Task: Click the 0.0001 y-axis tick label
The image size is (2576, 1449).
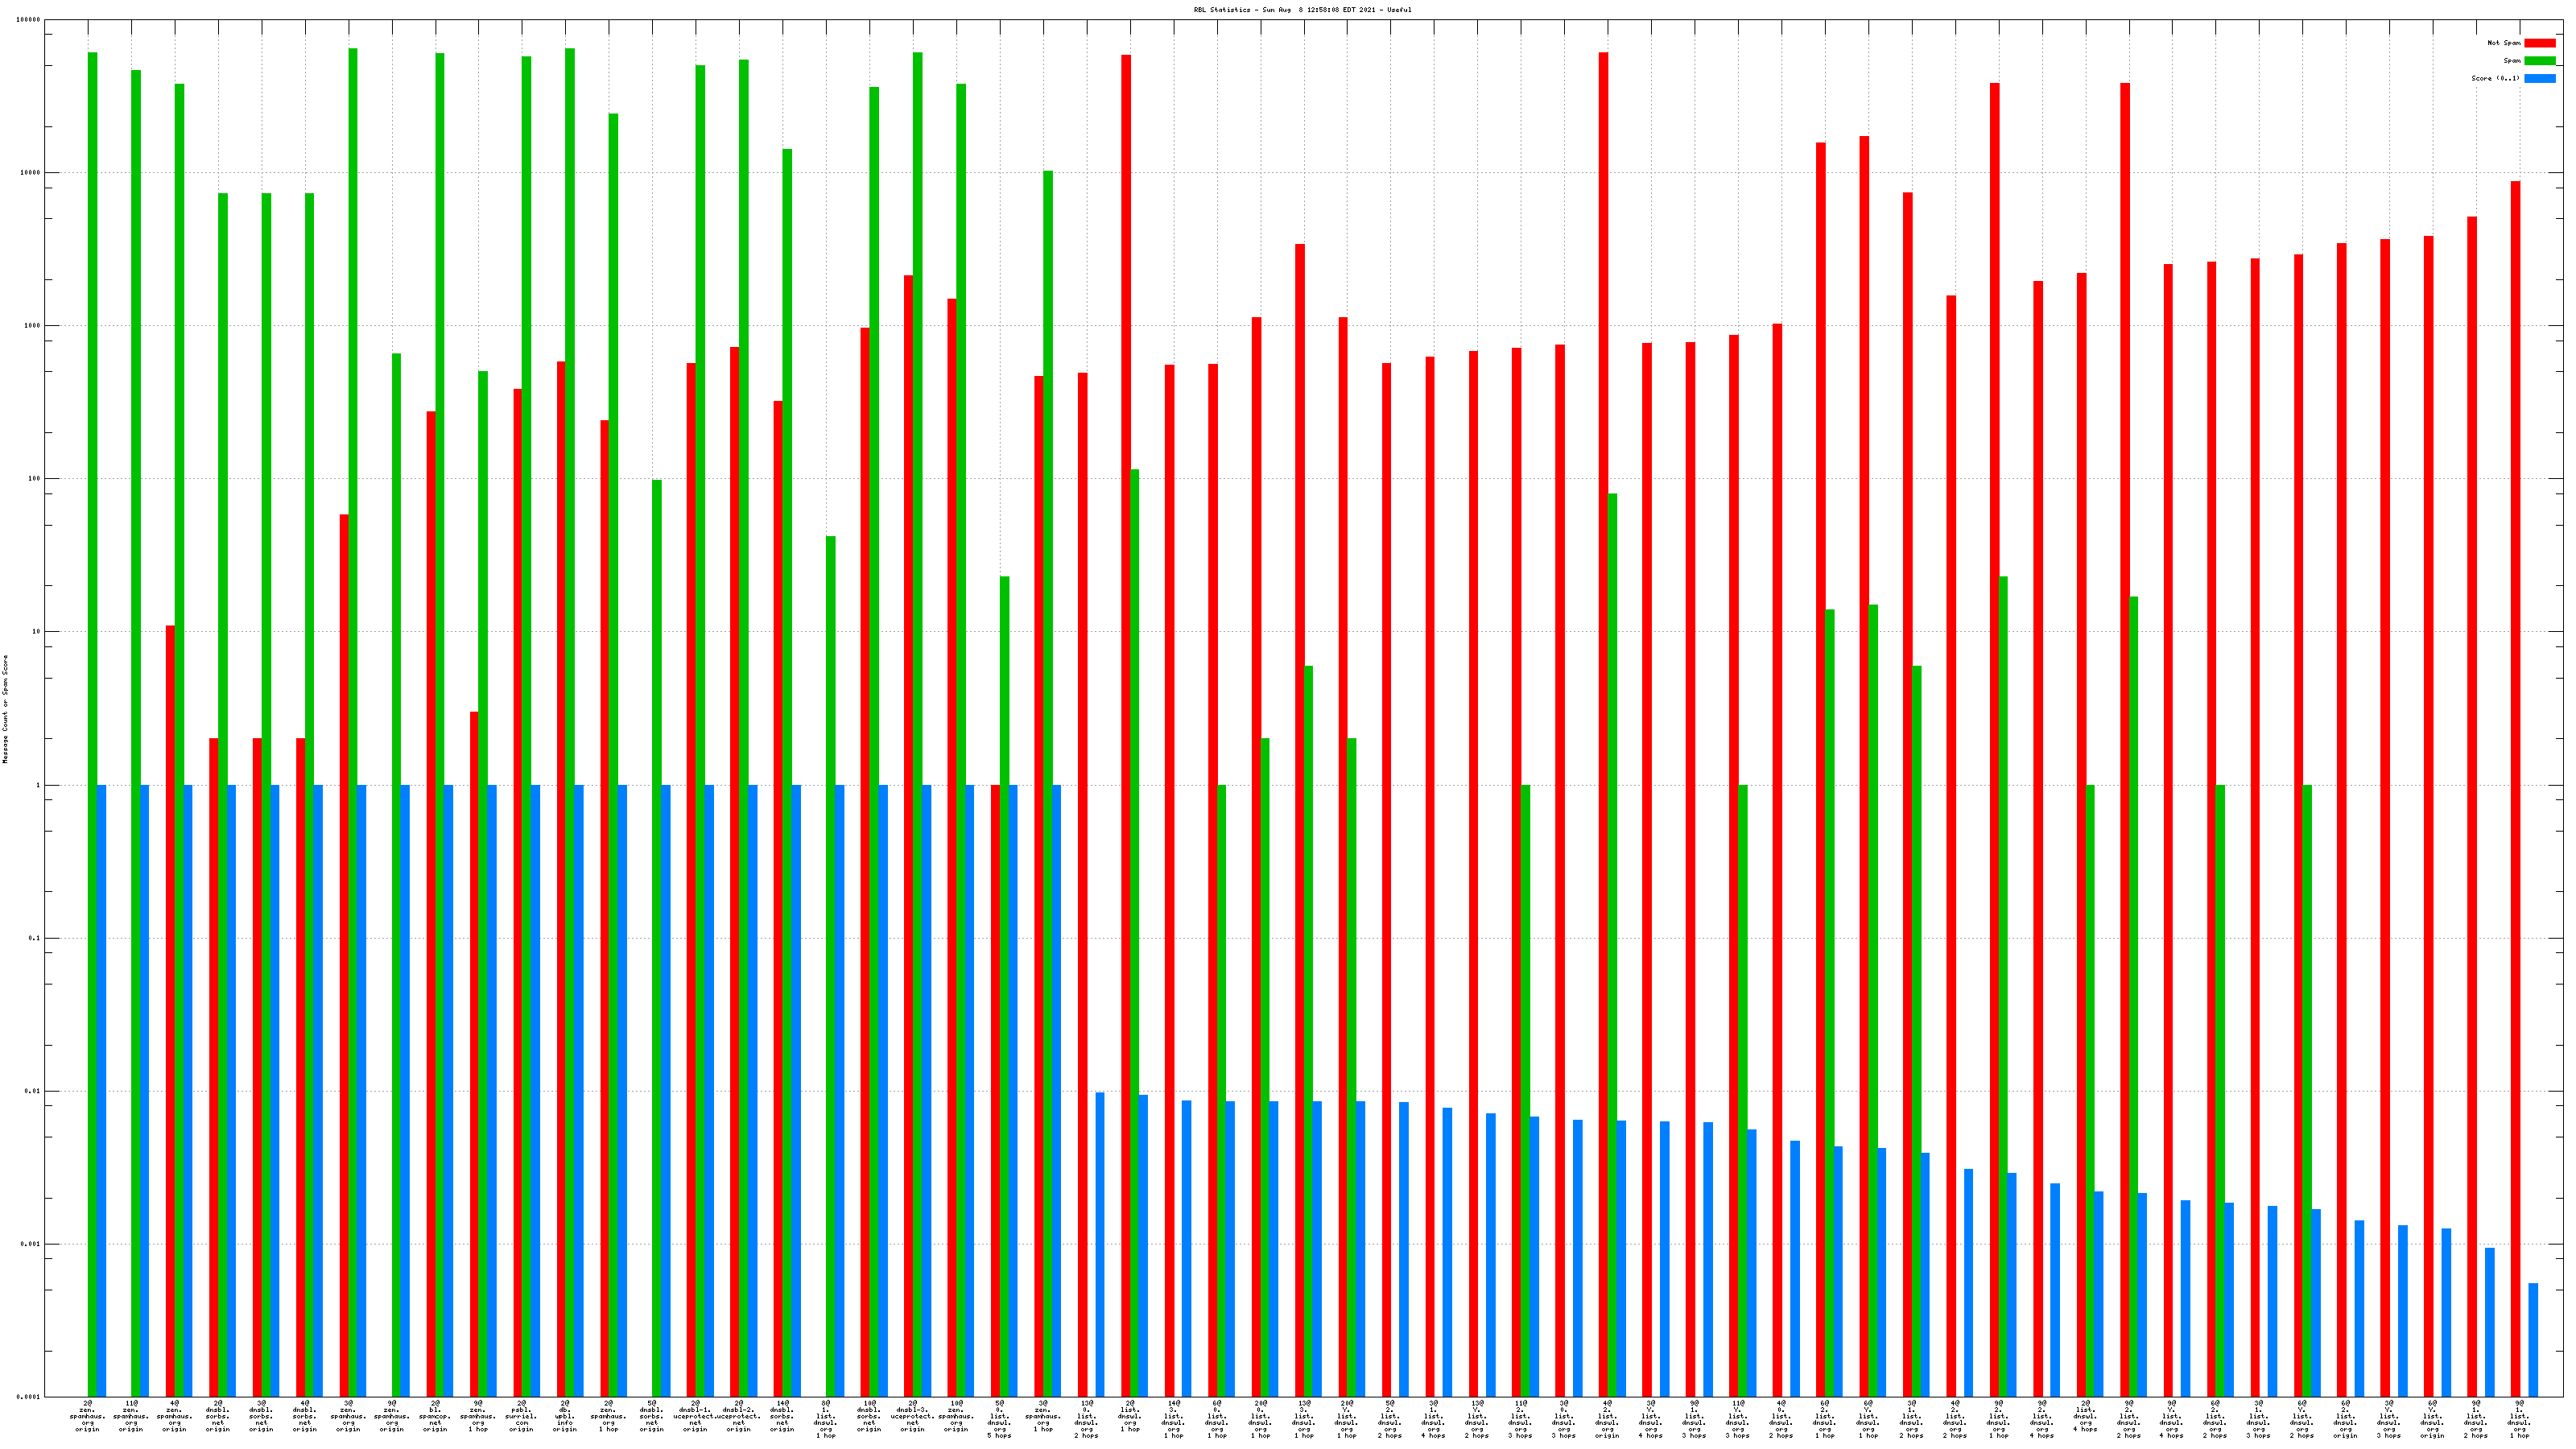Action: pyautogui.click(x=29, y=1397)
